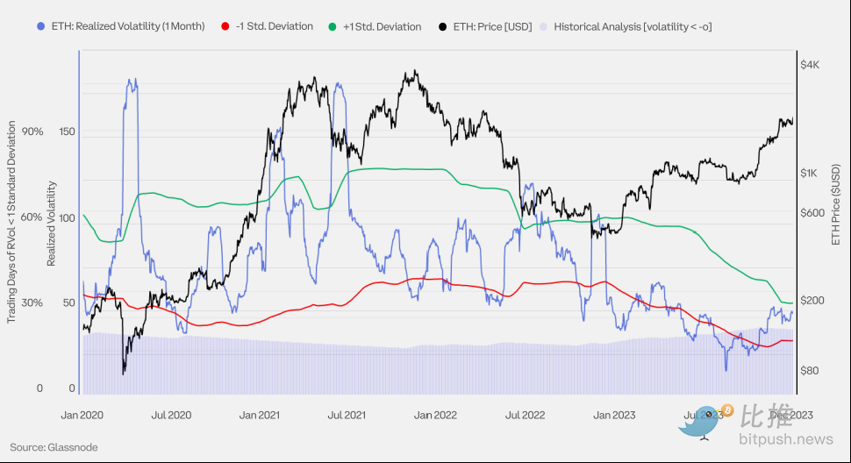Select the Jan 2022 x-axis label
The width and height of the screenshot is (851, 463).
436,415
